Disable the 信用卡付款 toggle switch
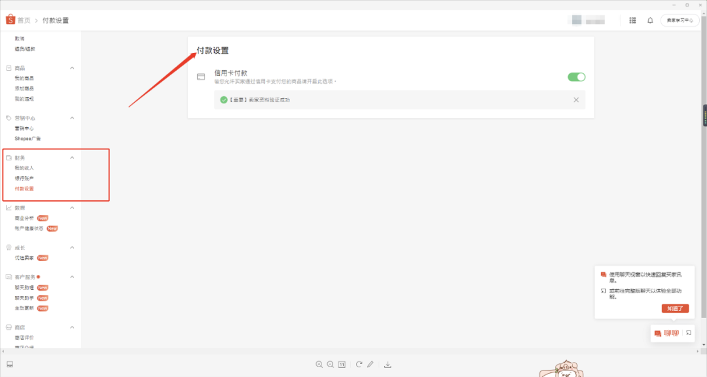 pos(576,77)
